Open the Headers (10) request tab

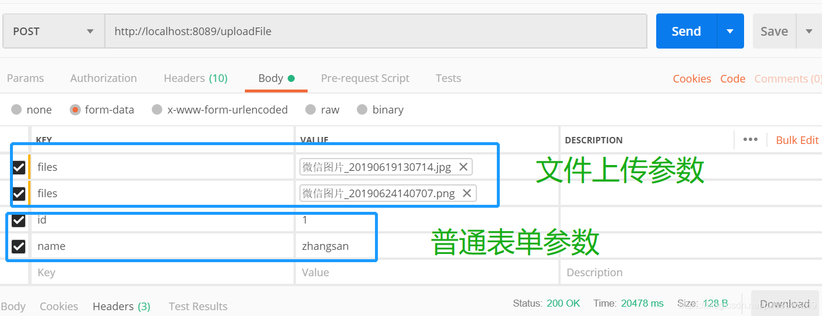(196, 78)
